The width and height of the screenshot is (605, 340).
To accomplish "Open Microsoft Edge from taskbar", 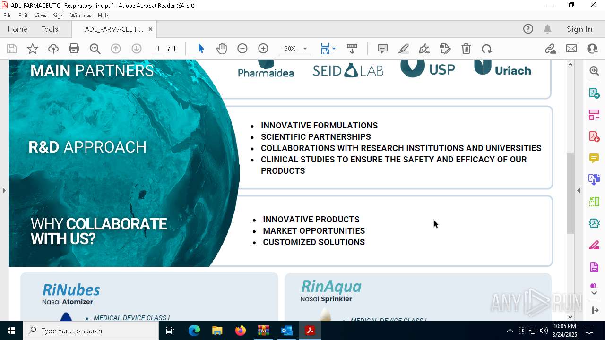I will [x=194, y=331].
